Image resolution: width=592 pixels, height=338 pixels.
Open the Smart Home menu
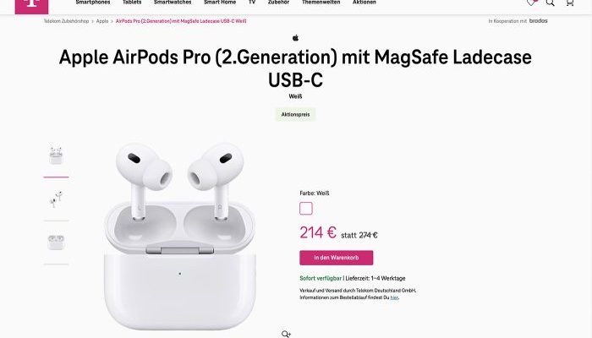pyautogui.click(x=220, y=3)
